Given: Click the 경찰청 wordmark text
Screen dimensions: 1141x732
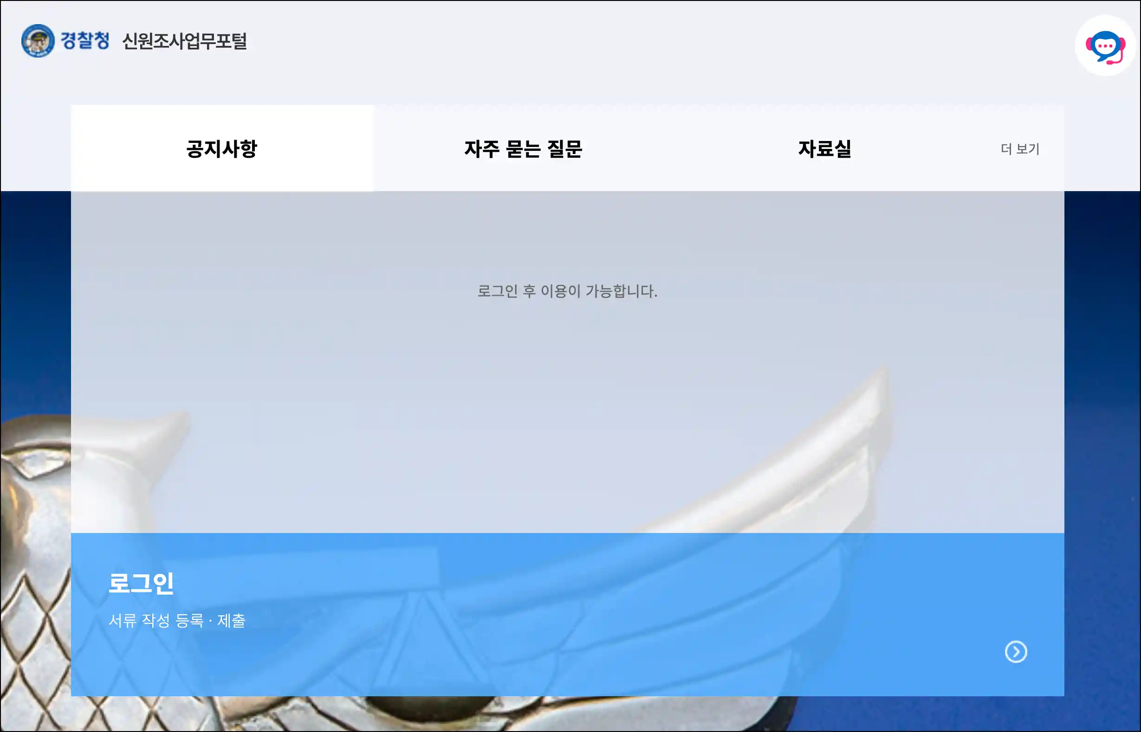Looking at the screenshot, I should click(x=85, y=40).
